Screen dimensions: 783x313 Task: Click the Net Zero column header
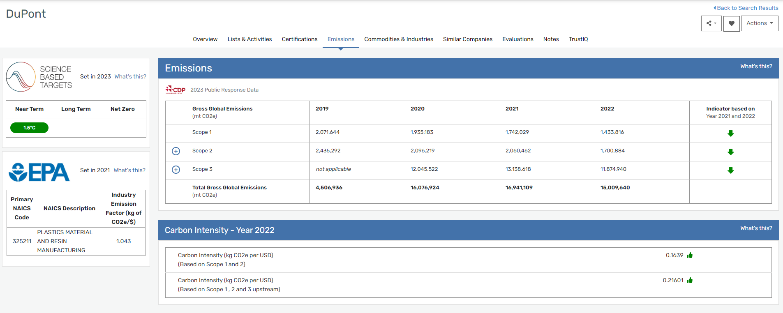[122, 109]
